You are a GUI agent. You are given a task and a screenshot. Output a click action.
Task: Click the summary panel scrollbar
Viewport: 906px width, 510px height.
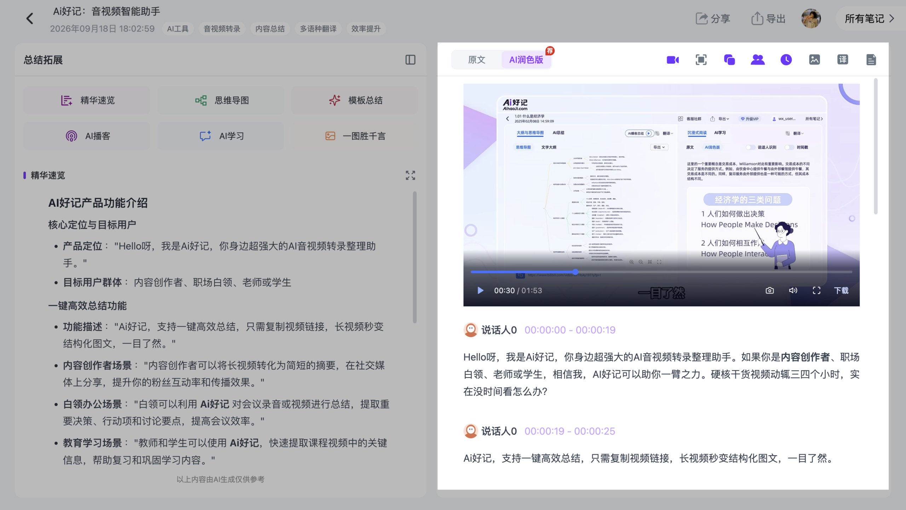pyautogui.click(x=414, y=257)
